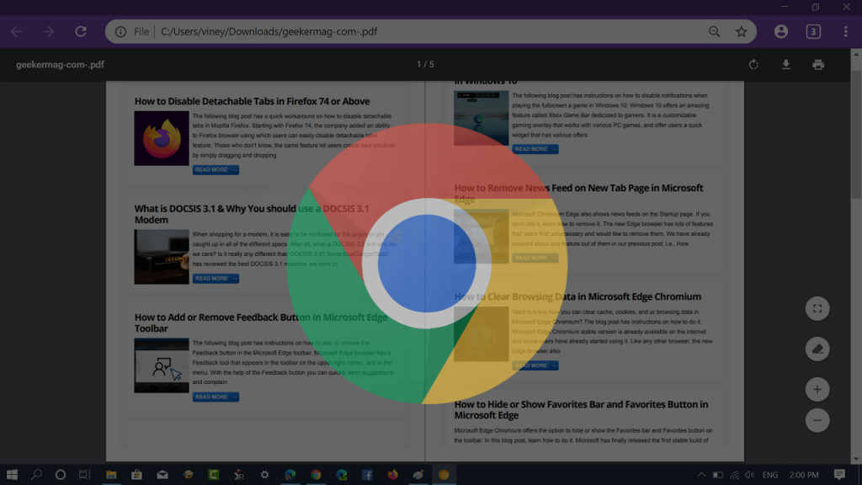The image size is (862, 485).
Task: Open 'How to Clear Browsing Data' article heading
Action: coord(577,296)
